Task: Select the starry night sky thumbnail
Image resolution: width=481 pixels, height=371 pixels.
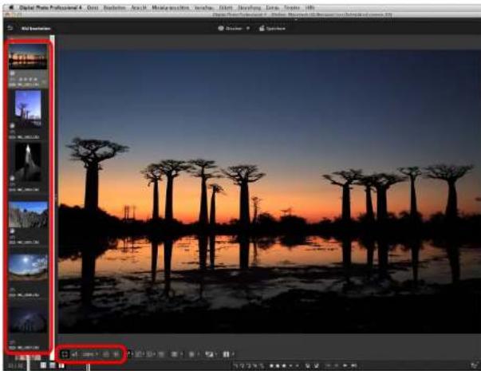Action: click(28, 319)
